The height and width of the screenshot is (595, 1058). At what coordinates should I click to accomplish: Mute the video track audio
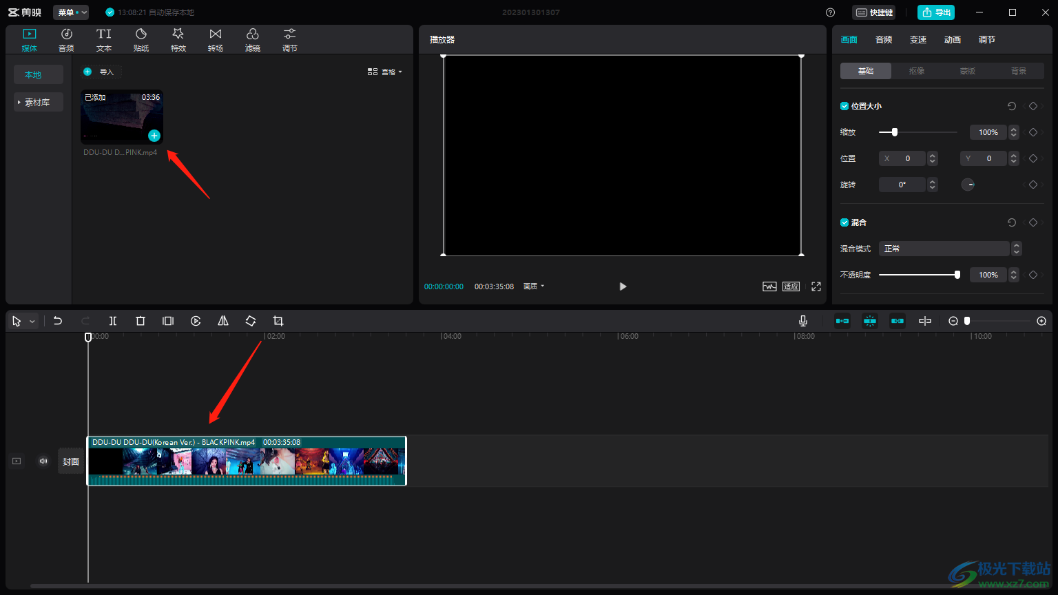click(x=43, y=461)
